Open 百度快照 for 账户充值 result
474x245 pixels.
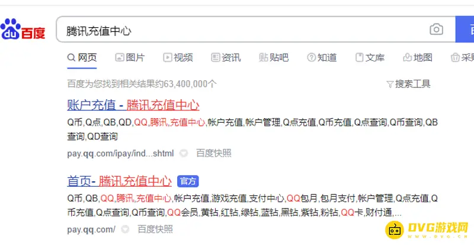click(x=214, y=153)
